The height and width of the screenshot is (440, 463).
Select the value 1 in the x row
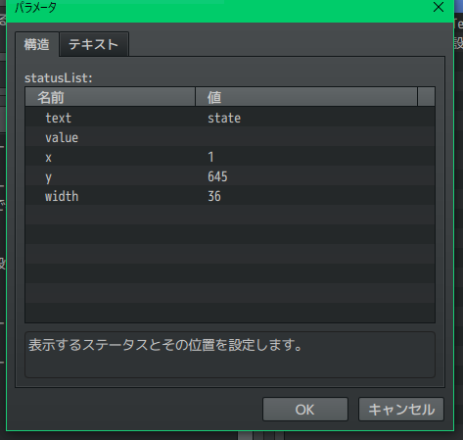click(x=211, y=157)
